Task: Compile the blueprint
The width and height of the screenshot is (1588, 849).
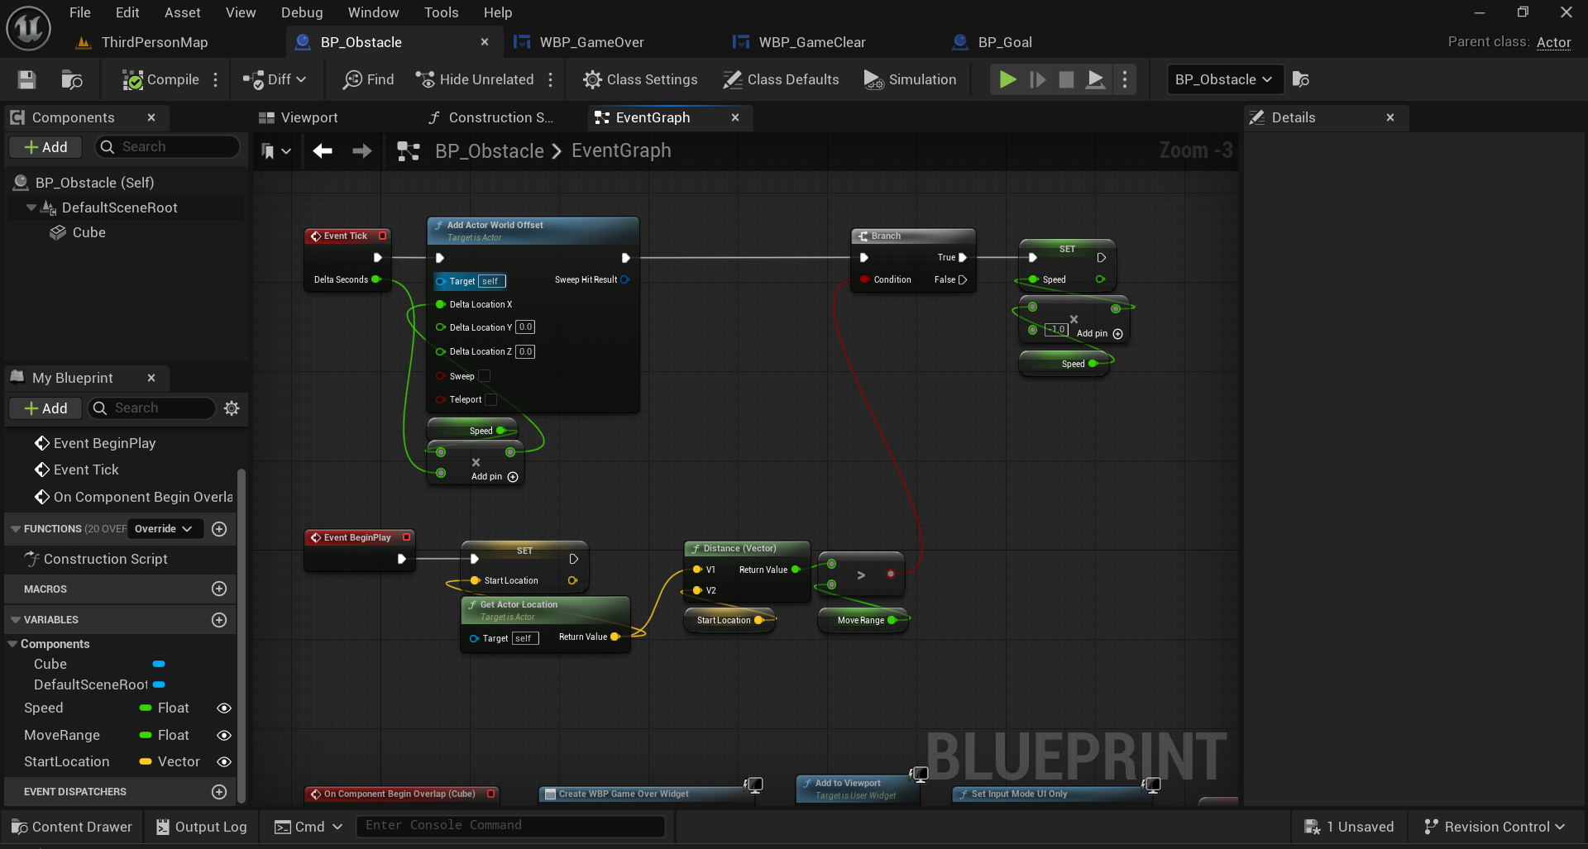Action: coord(160,79)
